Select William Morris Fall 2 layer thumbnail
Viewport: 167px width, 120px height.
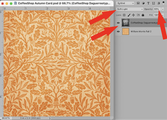point(126,31)
